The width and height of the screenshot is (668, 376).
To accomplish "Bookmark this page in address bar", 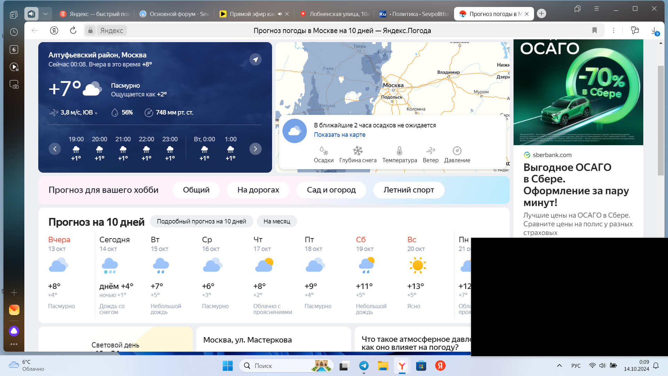I will pos(595,31).
